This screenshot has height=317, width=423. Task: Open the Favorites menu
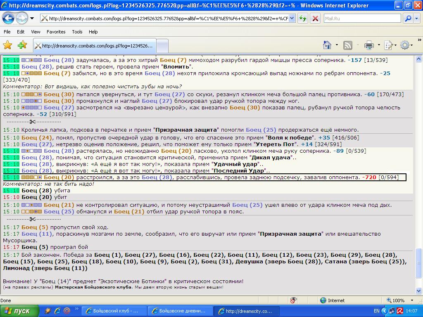(x=56, y=32)
